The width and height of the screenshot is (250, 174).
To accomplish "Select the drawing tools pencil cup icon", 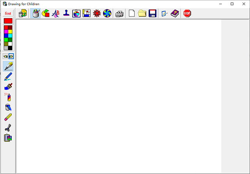I will tap(36, 13).
